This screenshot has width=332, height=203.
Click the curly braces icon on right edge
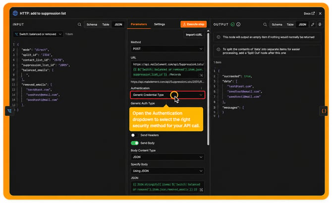(x=324, y=111)
